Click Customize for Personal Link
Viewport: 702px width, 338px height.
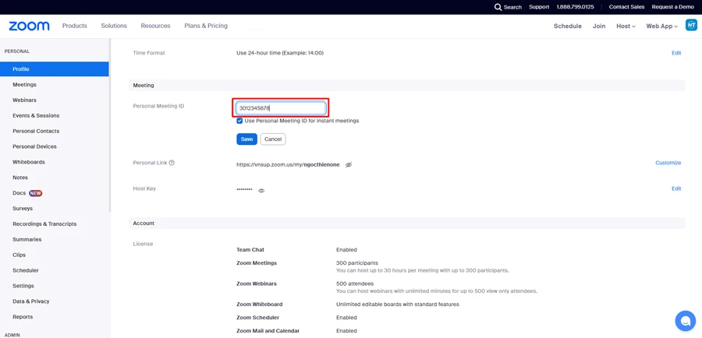point(668,163)
